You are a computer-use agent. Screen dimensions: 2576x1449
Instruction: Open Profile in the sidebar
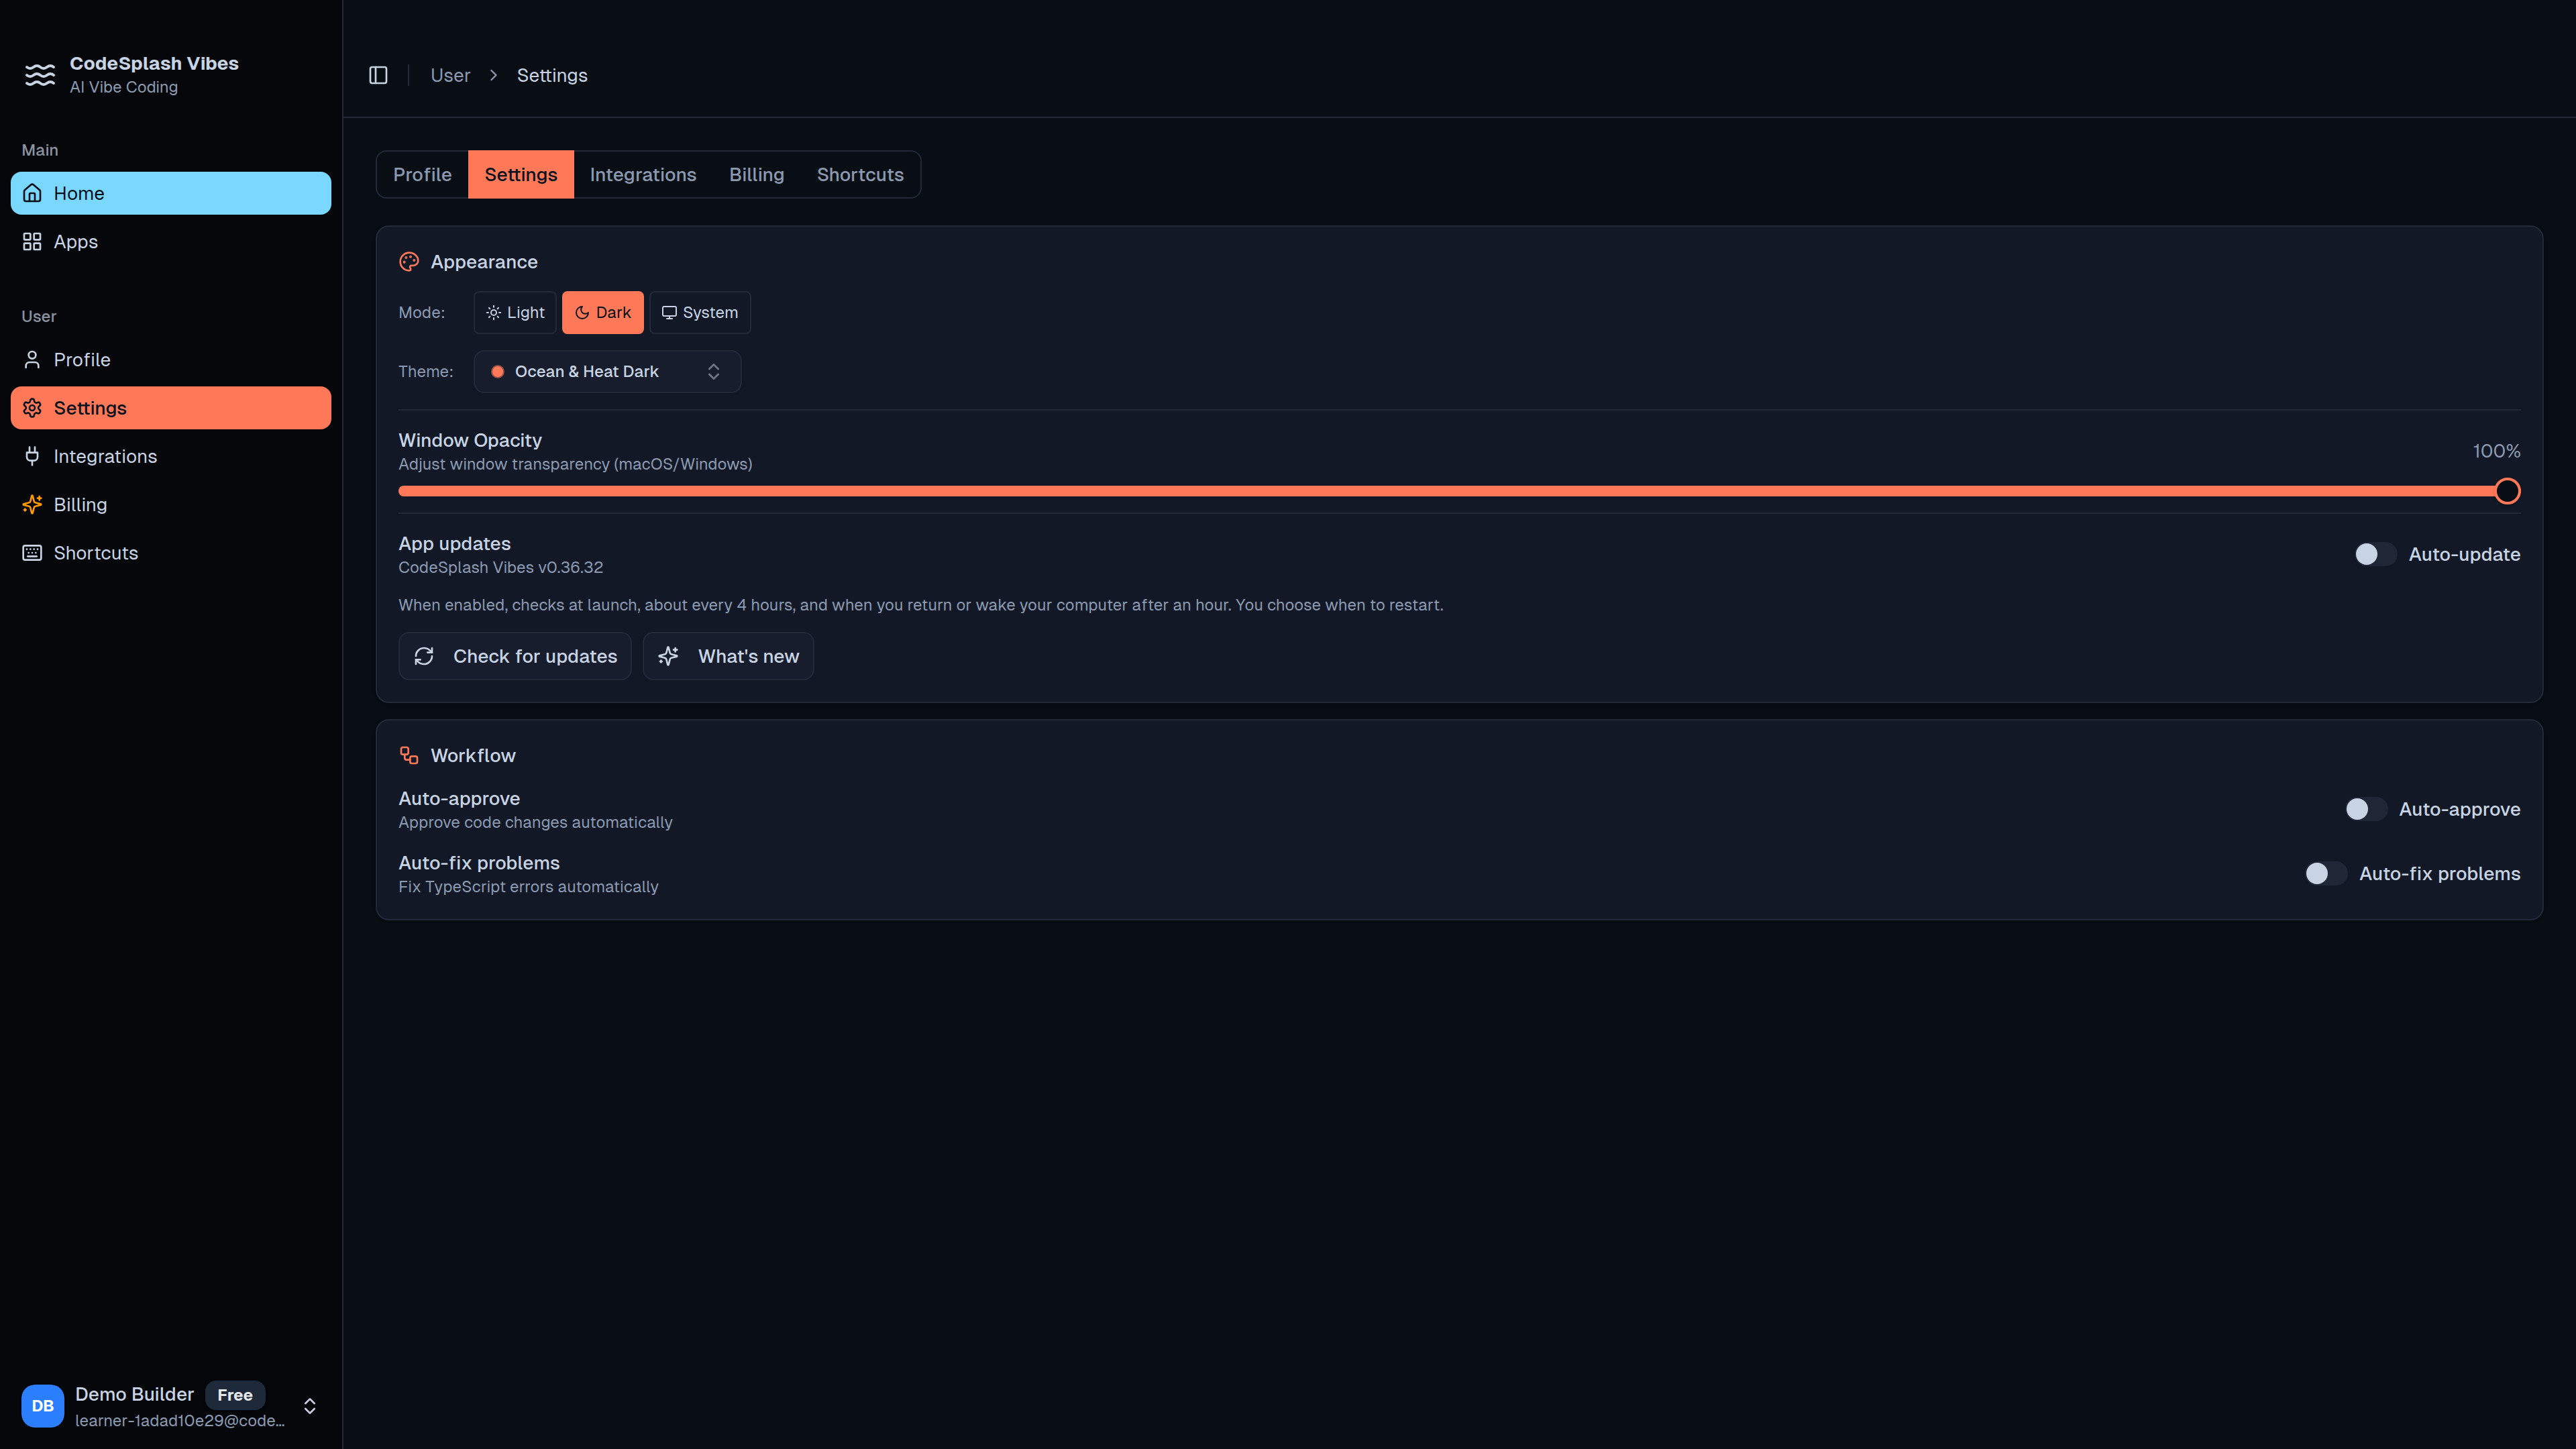(x=171, y=359)
